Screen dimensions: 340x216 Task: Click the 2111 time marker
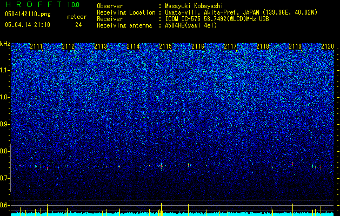[x=36, y=46]
